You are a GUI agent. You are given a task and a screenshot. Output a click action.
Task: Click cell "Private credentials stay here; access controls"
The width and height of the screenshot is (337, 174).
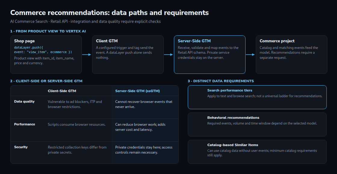(x=144, y=150)
